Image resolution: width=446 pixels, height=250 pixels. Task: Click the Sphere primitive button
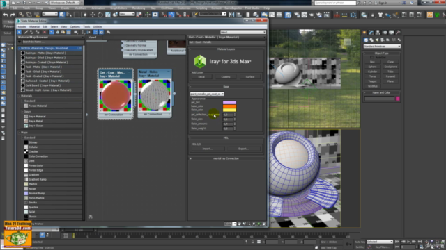click(372, 67)
